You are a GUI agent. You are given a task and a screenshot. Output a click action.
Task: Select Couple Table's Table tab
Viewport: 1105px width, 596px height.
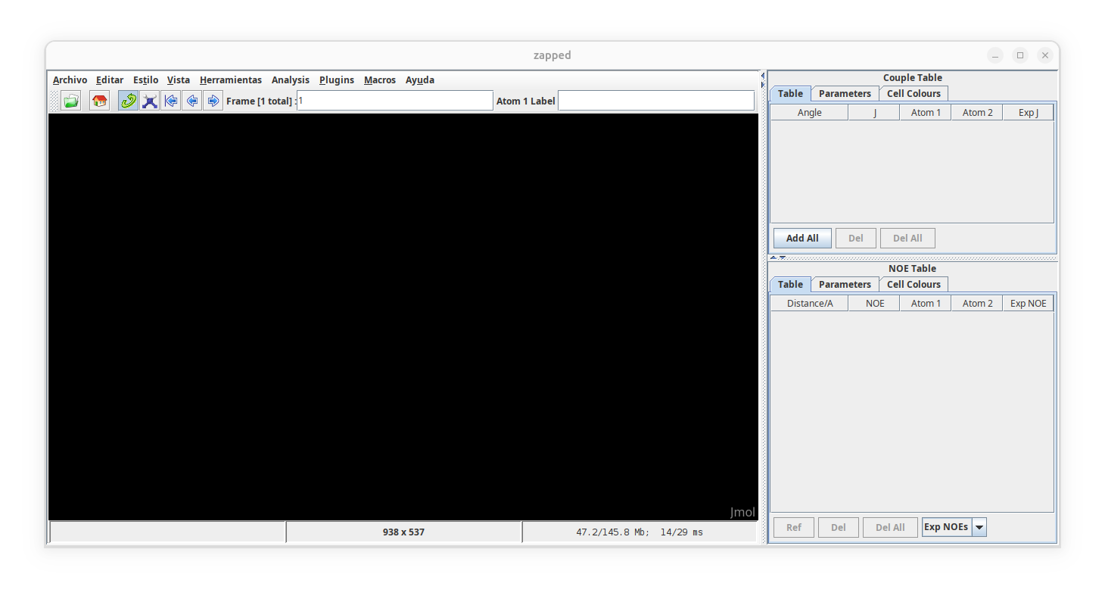[x=790, y=93]
